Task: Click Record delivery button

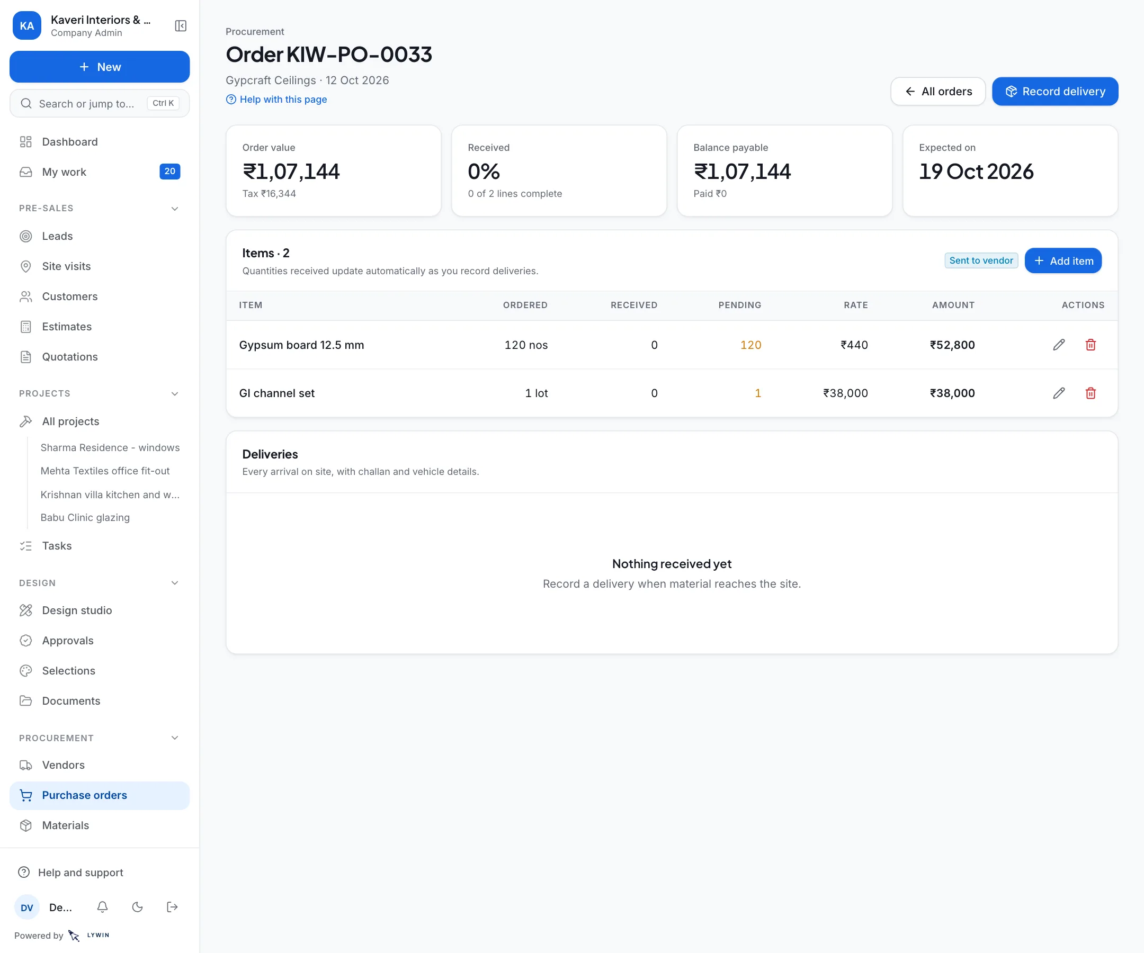Action: 1054,92
